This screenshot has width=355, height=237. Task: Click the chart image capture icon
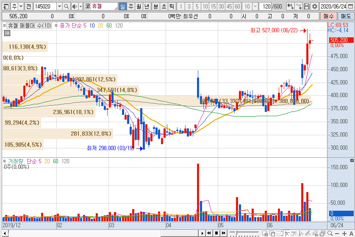[323, 233]
